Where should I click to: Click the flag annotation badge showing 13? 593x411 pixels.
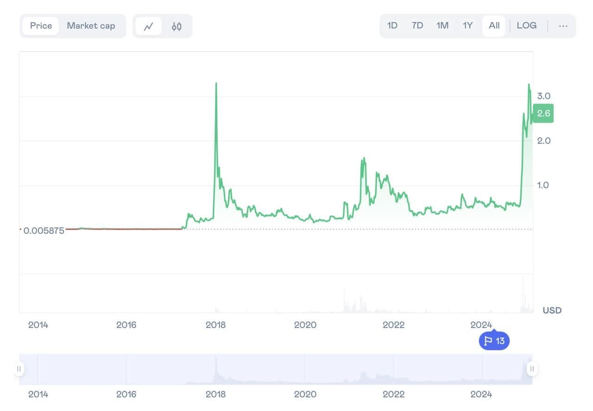[x=494, y=340]
